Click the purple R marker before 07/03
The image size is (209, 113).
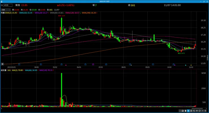[93, 65]
